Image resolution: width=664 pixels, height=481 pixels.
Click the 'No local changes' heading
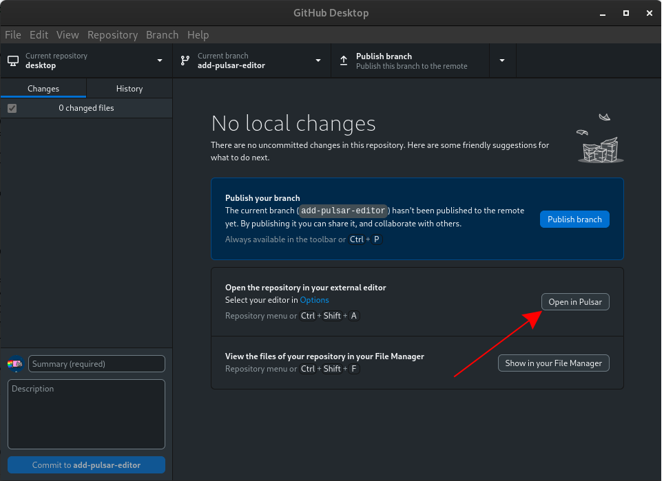[x=293, y=124]
